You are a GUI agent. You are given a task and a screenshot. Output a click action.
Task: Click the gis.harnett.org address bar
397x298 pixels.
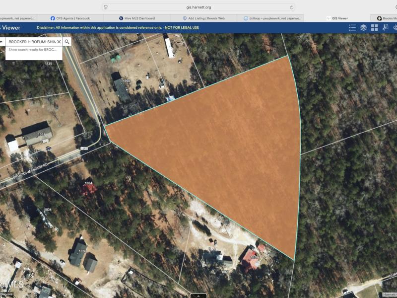198,7
